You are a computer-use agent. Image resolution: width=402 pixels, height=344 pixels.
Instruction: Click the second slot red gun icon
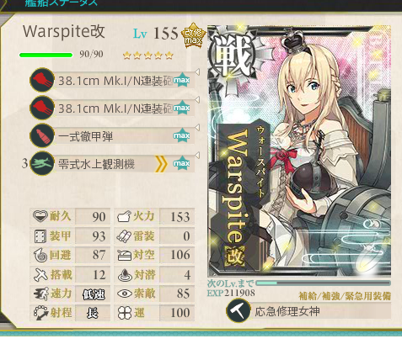42,108
